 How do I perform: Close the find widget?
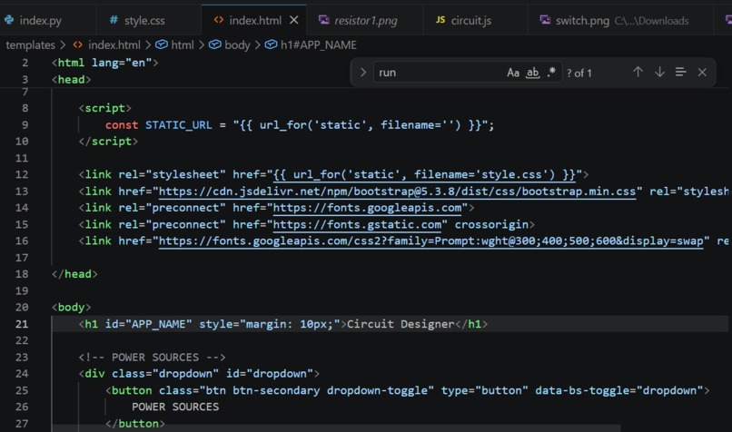(x=702, y=73)
